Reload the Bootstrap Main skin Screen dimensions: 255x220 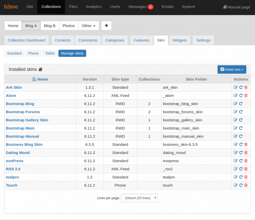tap(241, 128)
